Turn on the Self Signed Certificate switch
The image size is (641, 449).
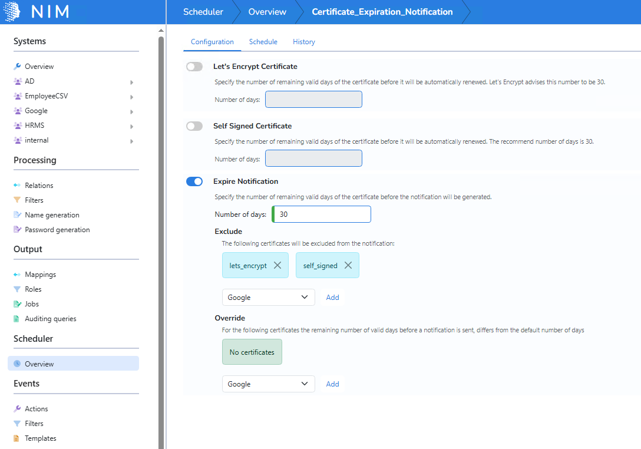194,126
